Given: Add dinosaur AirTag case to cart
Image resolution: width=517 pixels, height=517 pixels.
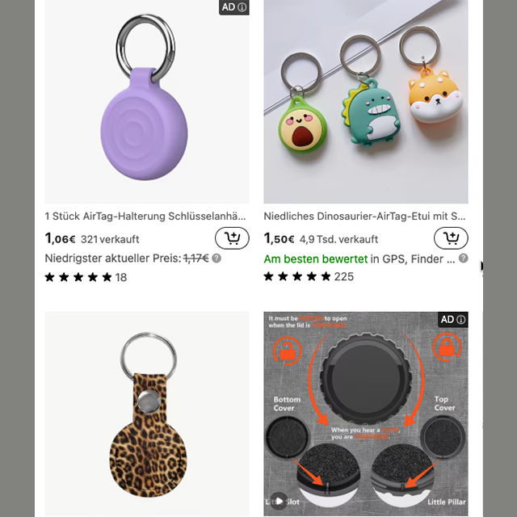Looking at the screenshot, I should click(451, 237).
